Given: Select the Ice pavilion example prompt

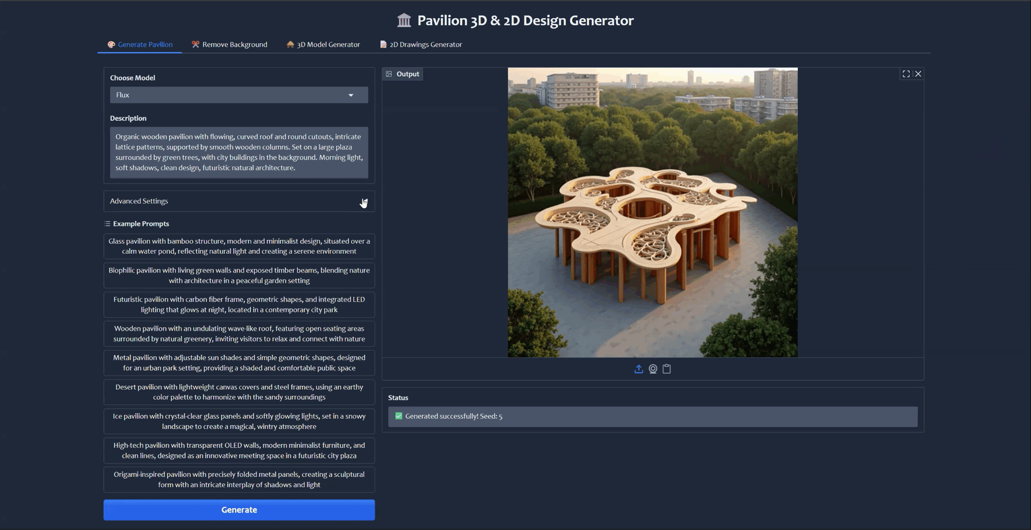Looking at the screenshot, I should [x=239, y=421].
